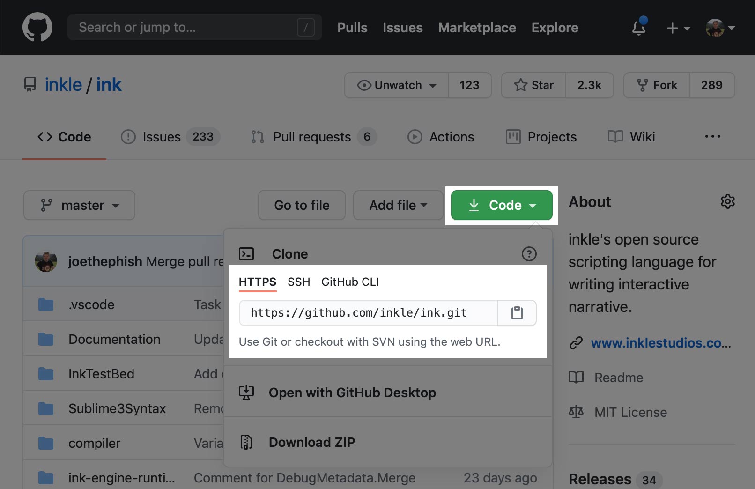Image resolution: width=755 pixels, height=489 pixels.
Task: Fork the ink repository
Action: click(x=657, y=85)
